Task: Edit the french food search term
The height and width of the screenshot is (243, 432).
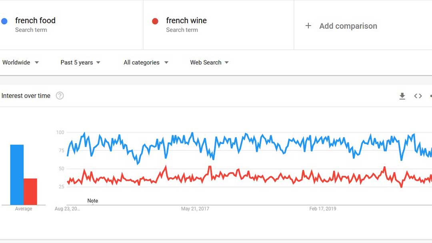Action: coord(35,20)
